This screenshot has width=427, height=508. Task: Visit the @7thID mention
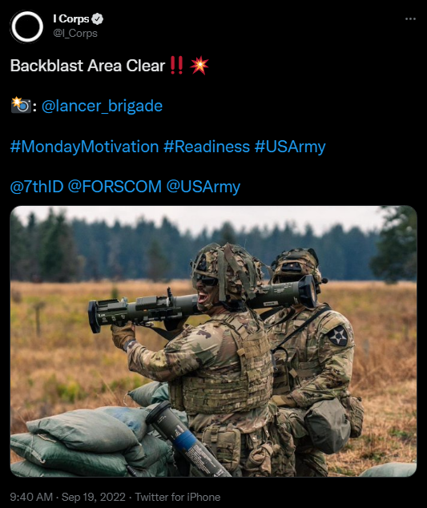(37, 187)
